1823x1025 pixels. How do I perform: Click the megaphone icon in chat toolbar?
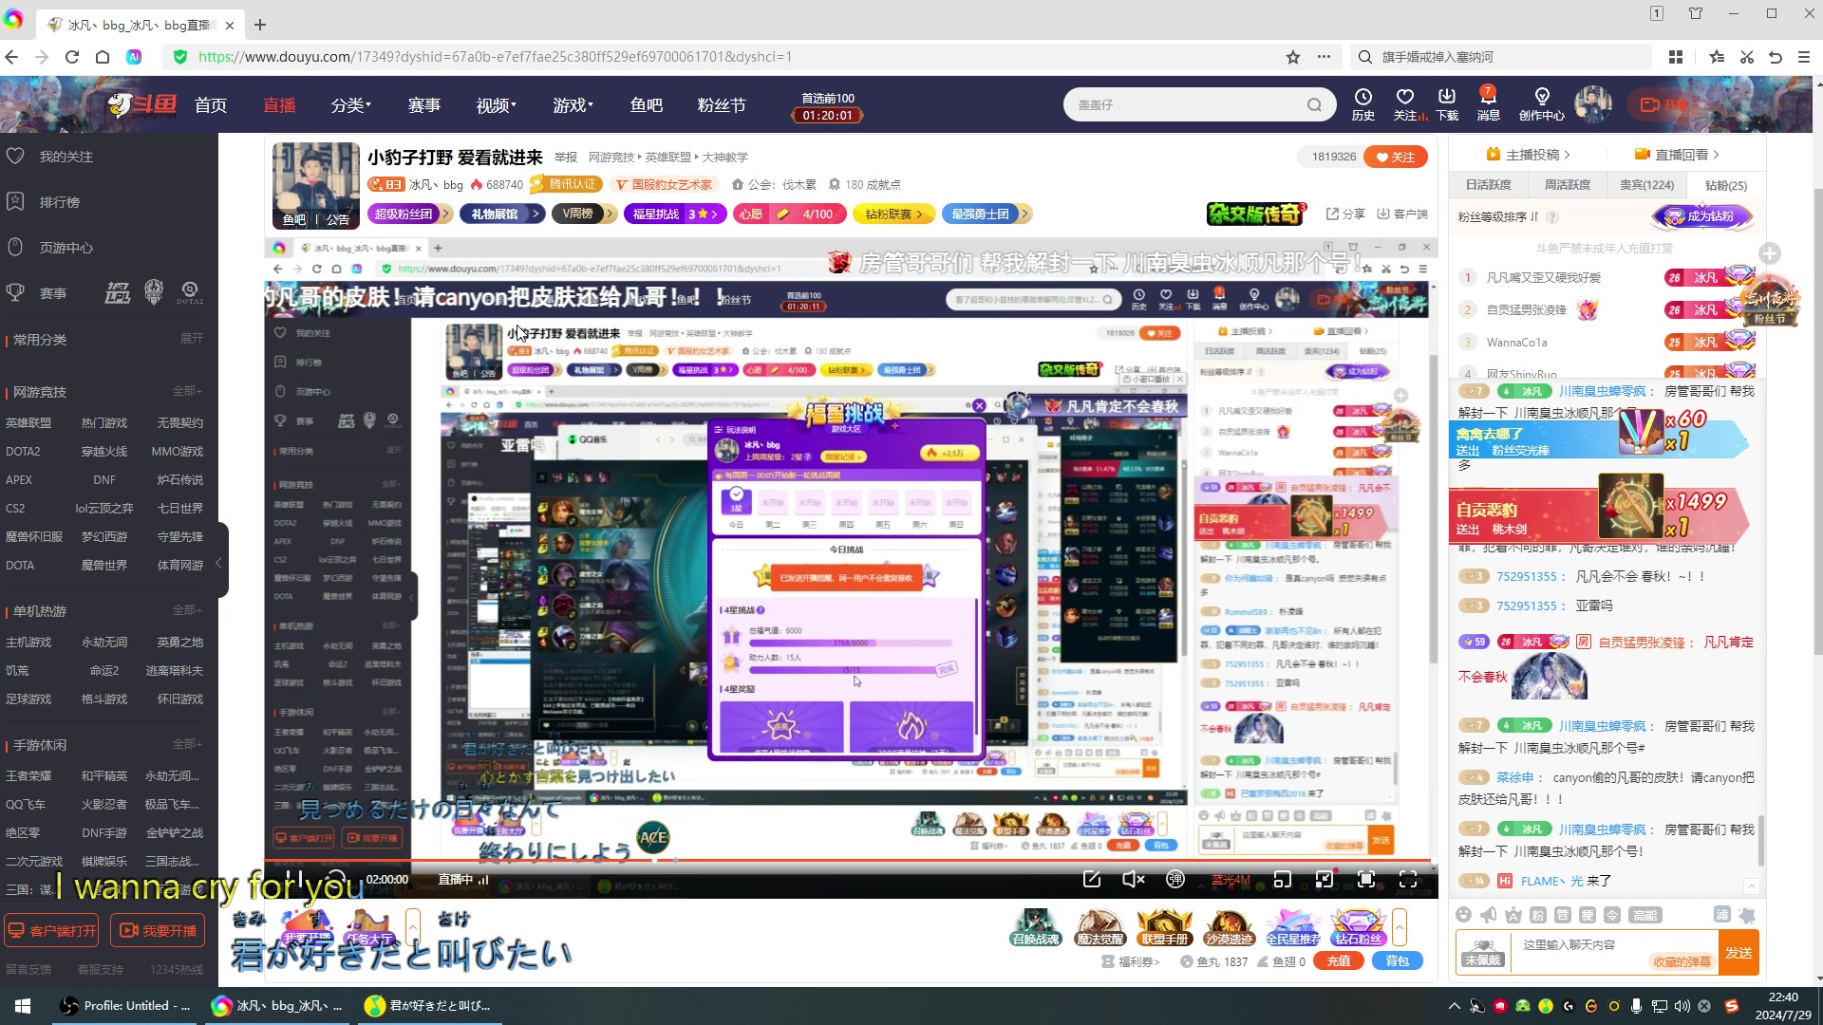point(1489,915)
